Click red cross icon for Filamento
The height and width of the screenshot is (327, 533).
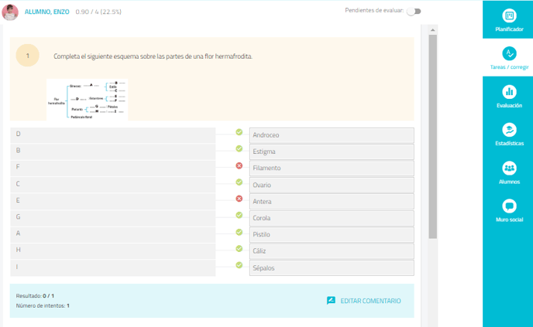239,165
